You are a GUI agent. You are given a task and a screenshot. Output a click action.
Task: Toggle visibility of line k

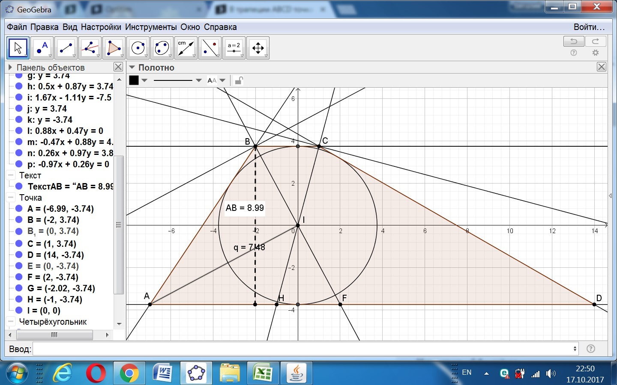click(x=19, y=120)
